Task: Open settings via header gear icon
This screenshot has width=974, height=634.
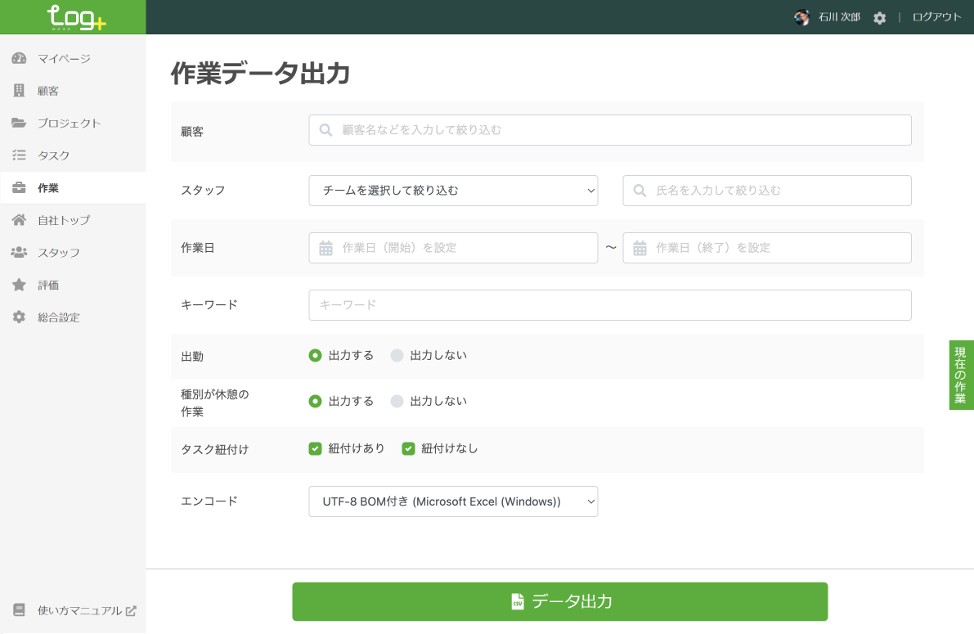Action: pos(879,18)
